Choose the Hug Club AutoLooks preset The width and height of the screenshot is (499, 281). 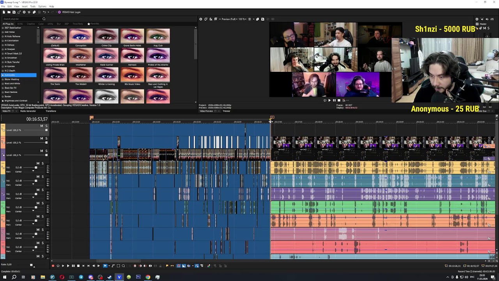pos(158,38)
